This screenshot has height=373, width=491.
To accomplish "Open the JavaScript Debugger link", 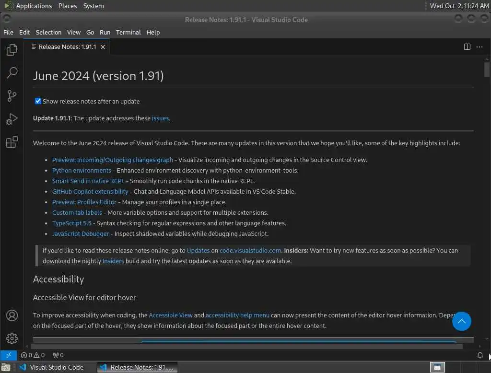I will 81,234.
